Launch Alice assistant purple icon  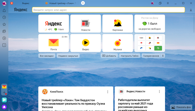4,107
